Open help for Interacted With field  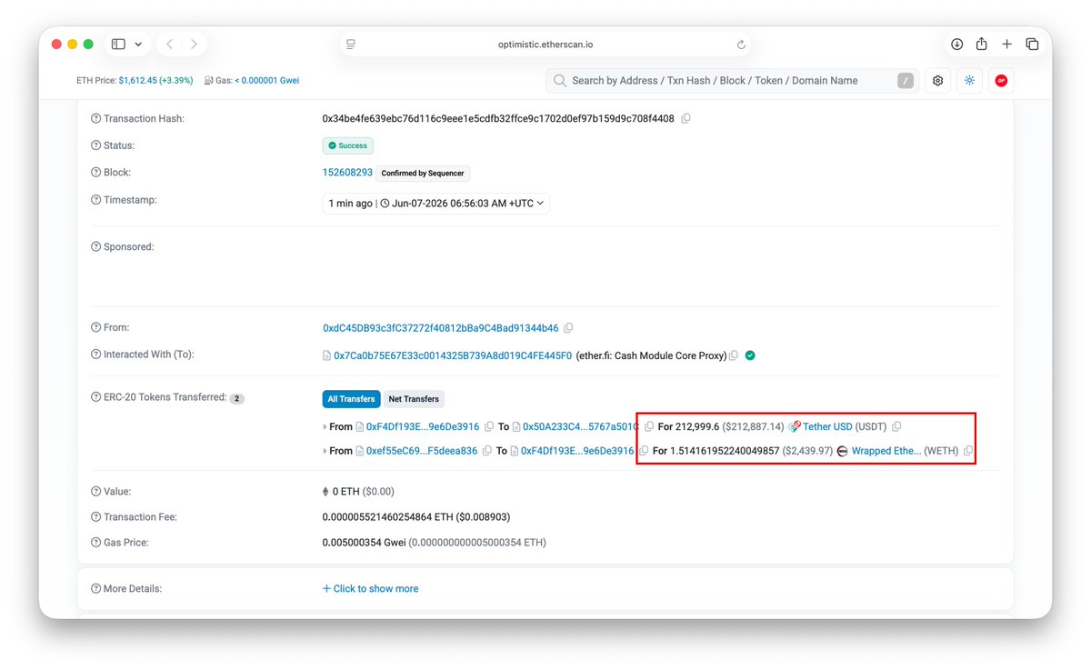96,355
